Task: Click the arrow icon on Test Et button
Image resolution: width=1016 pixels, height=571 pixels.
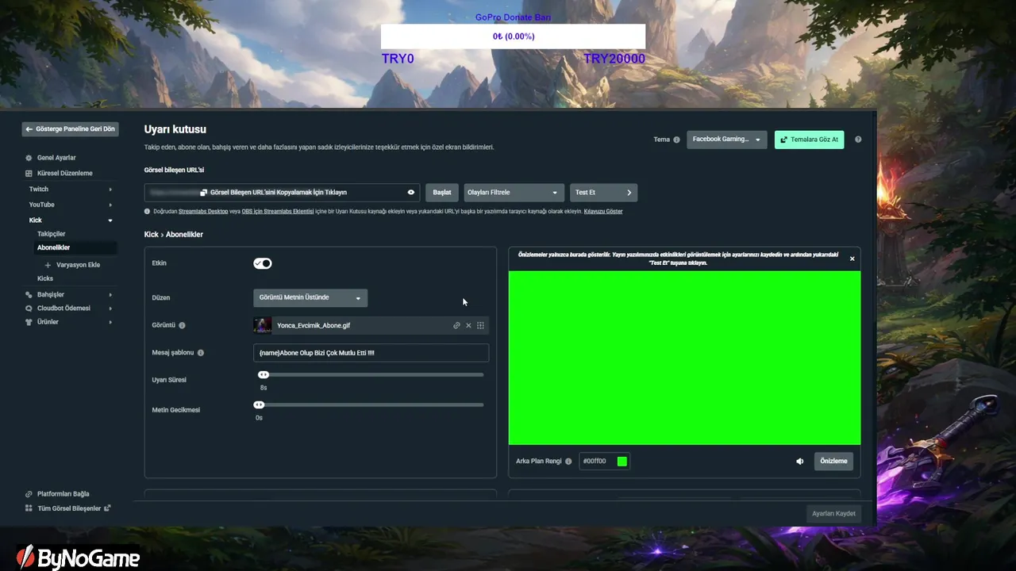Action: [629, 192]
